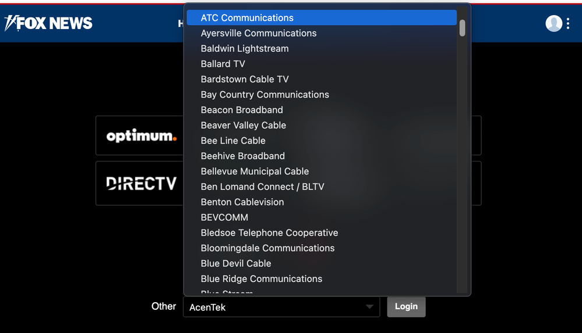Image resolution: width=582 pixels, height=333 pixels.
Task: Choose the Optimum provider logo
Action: pyautogui.click(x=141, y=136)
